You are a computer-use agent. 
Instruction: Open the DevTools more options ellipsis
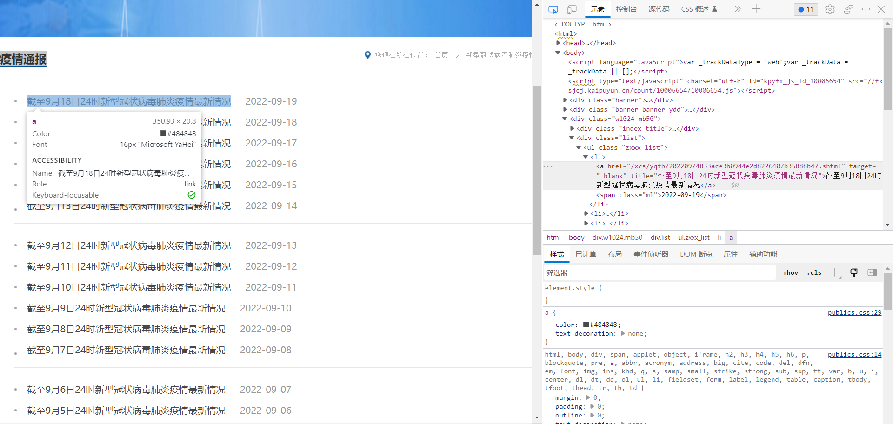point(866,9)
